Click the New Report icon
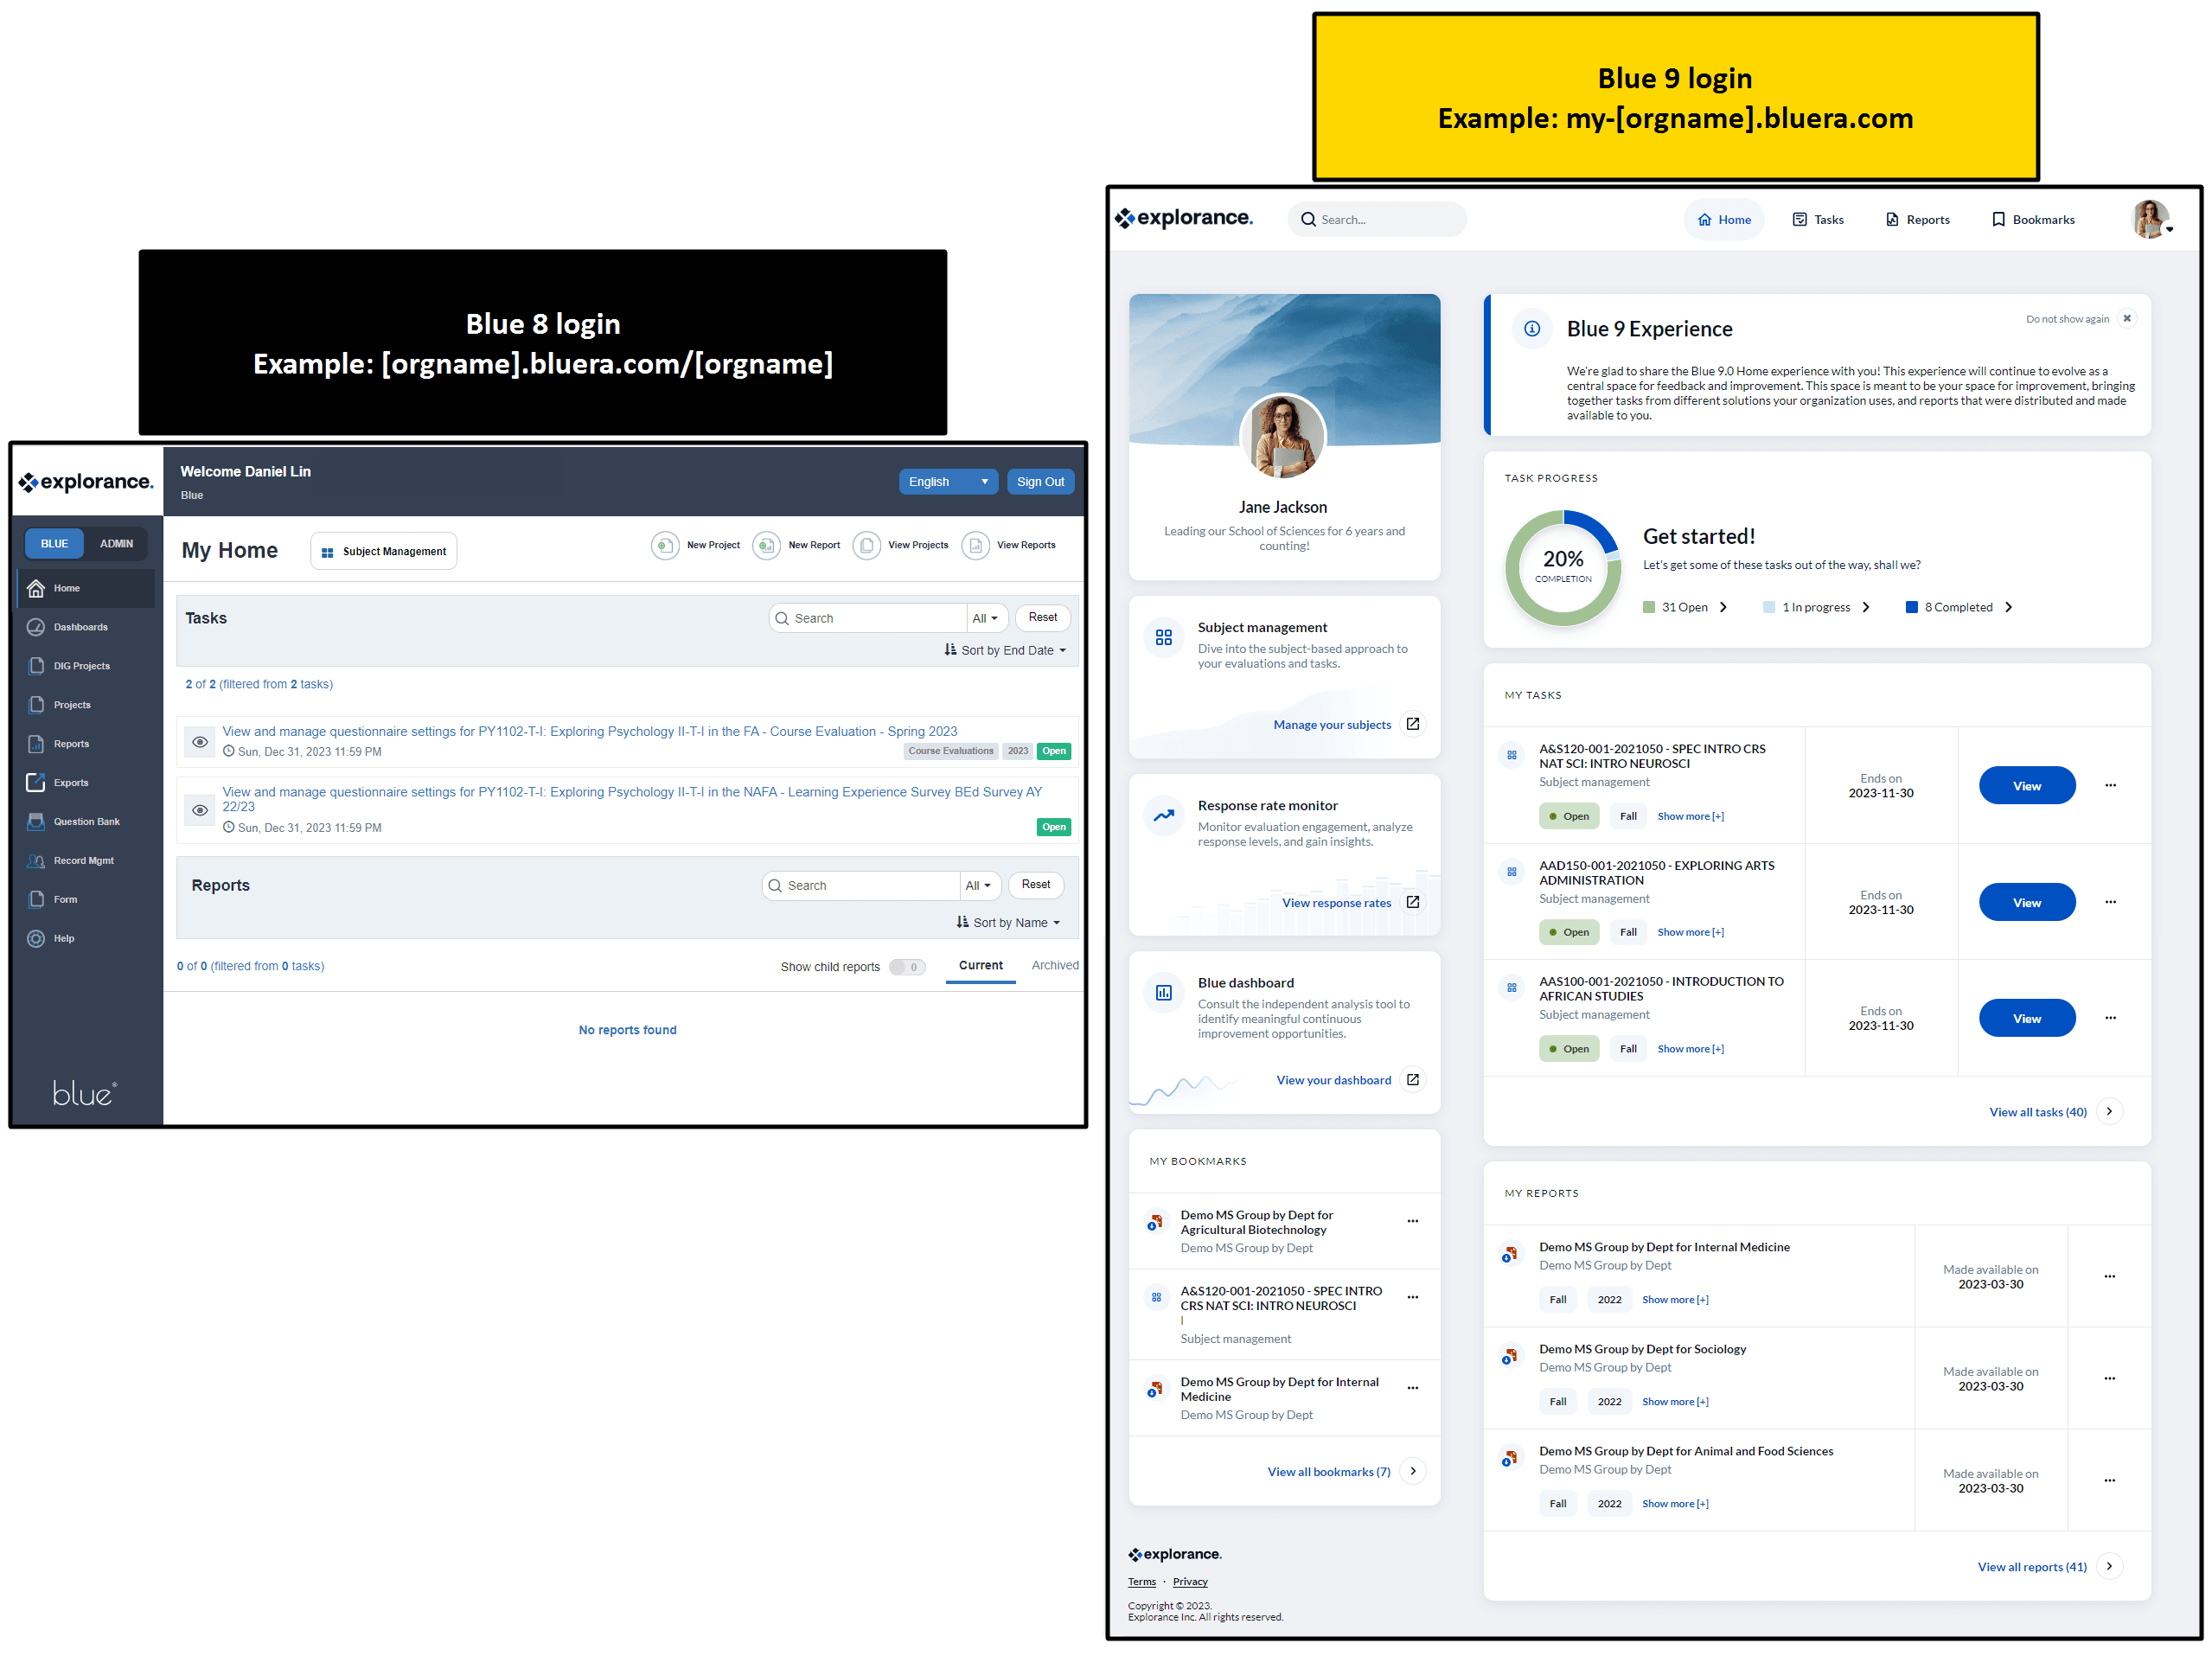This screenshot has height=1656, width=2212. point(767,546)
